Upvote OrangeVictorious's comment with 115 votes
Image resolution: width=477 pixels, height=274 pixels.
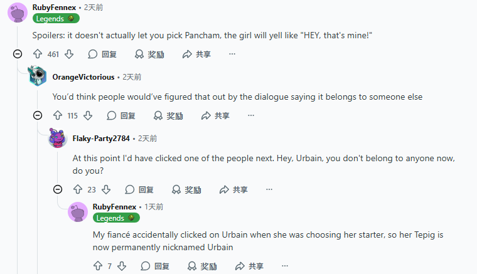58,116
